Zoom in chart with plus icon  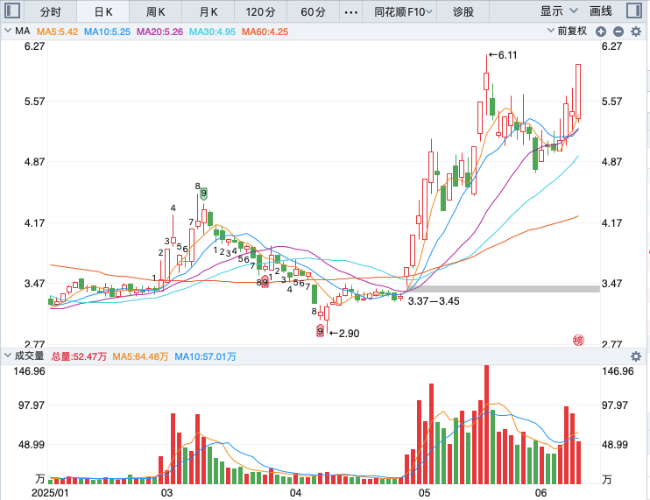[601, 32]
